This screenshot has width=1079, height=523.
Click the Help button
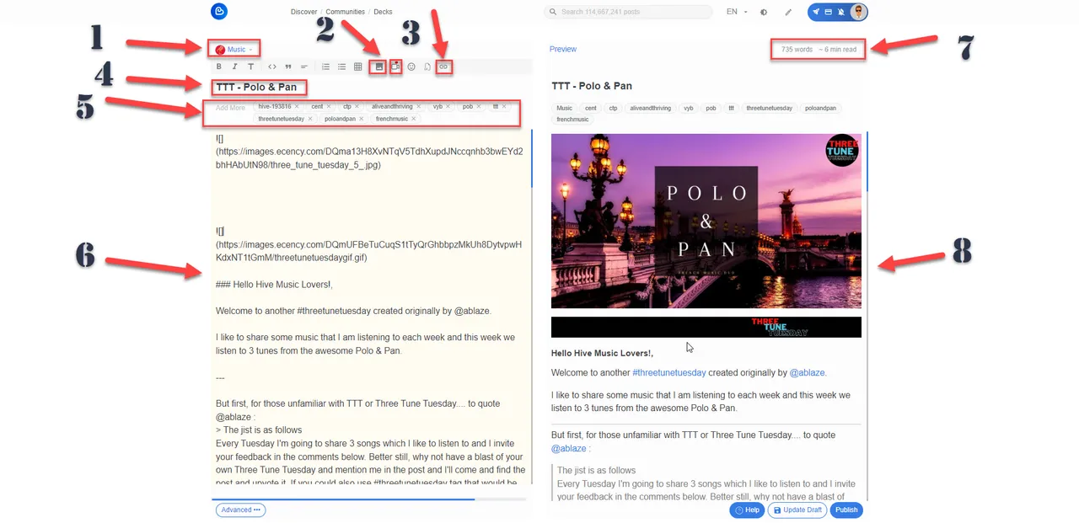747,510
